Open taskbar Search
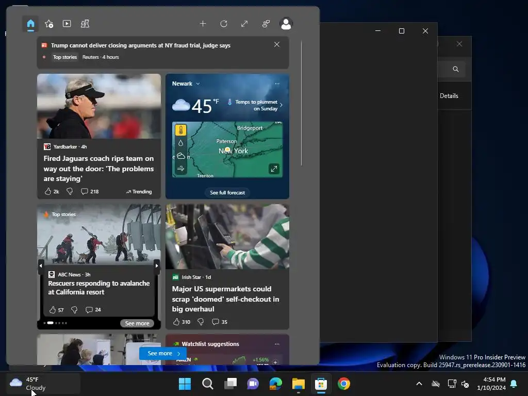528x396 pixels. pyautogui.click(x=207, y=384)
